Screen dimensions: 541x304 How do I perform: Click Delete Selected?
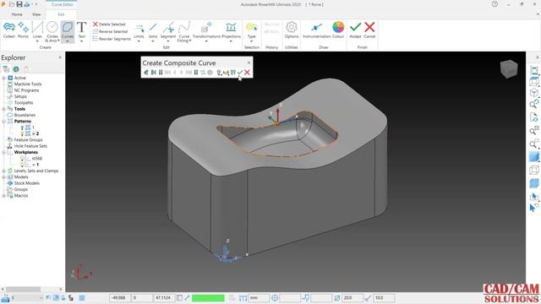[x=109, y=24]
